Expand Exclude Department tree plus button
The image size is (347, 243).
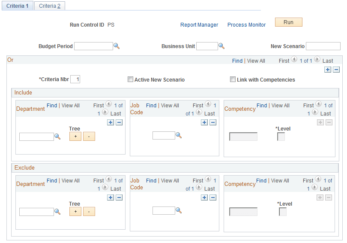click(75, 212)
